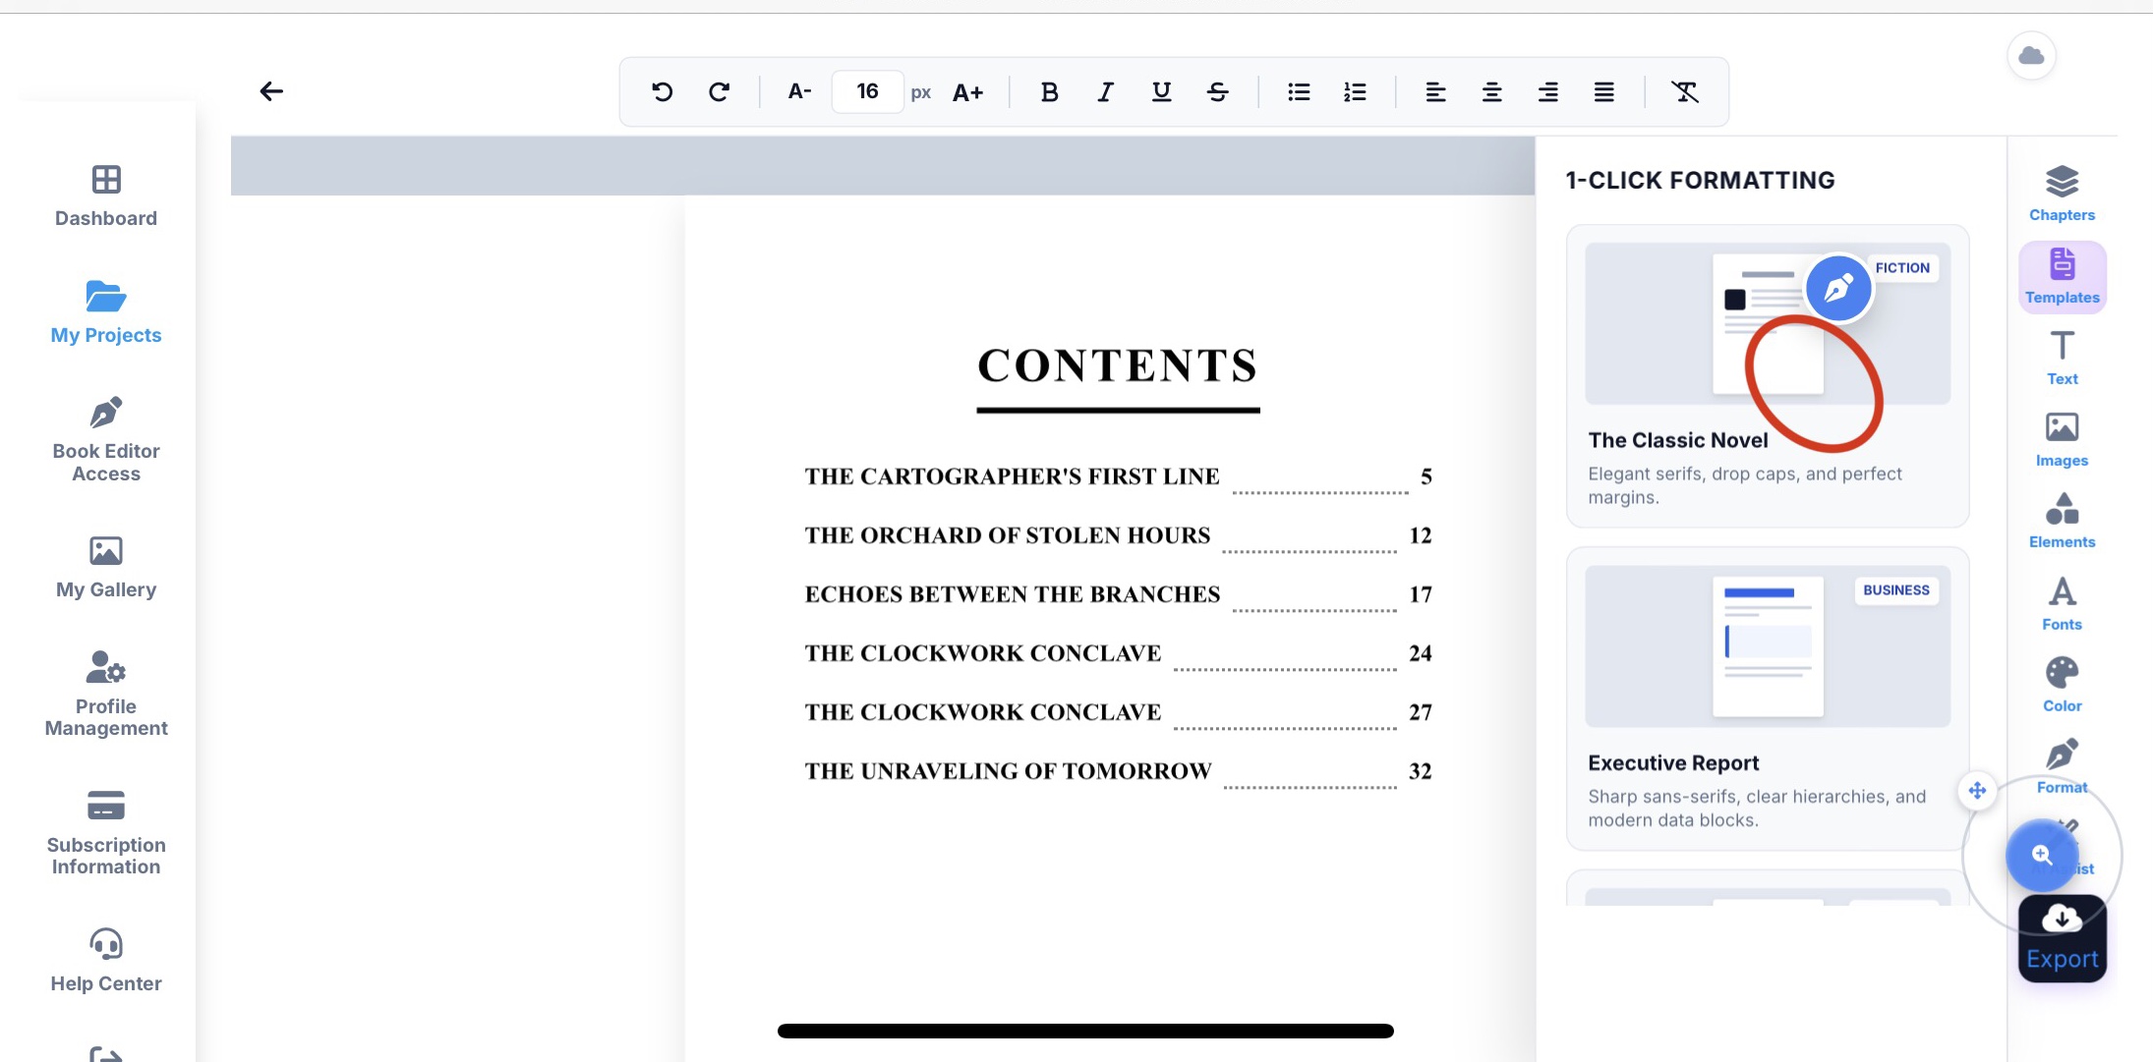This screenshot has height=1062, width=2153.
Task: Insert a bulleted list
Action: pos(1299,92)
